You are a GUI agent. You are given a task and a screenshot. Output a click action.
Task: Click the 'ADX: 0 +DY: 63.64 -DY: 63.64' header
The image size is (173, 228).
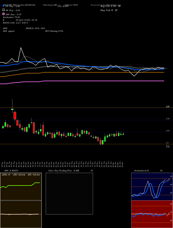(x=20, y=175)
